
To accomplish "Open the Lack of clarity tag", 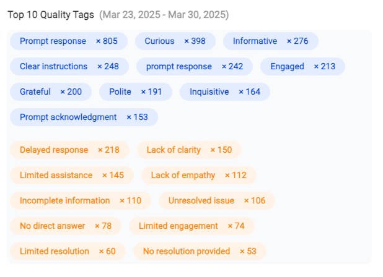I will point(189,150).
